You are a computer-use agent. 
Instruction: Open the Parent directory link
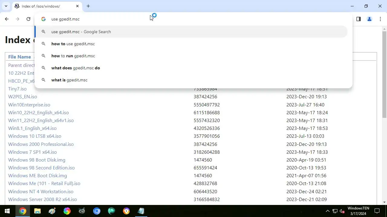click(x=21, y=65)
